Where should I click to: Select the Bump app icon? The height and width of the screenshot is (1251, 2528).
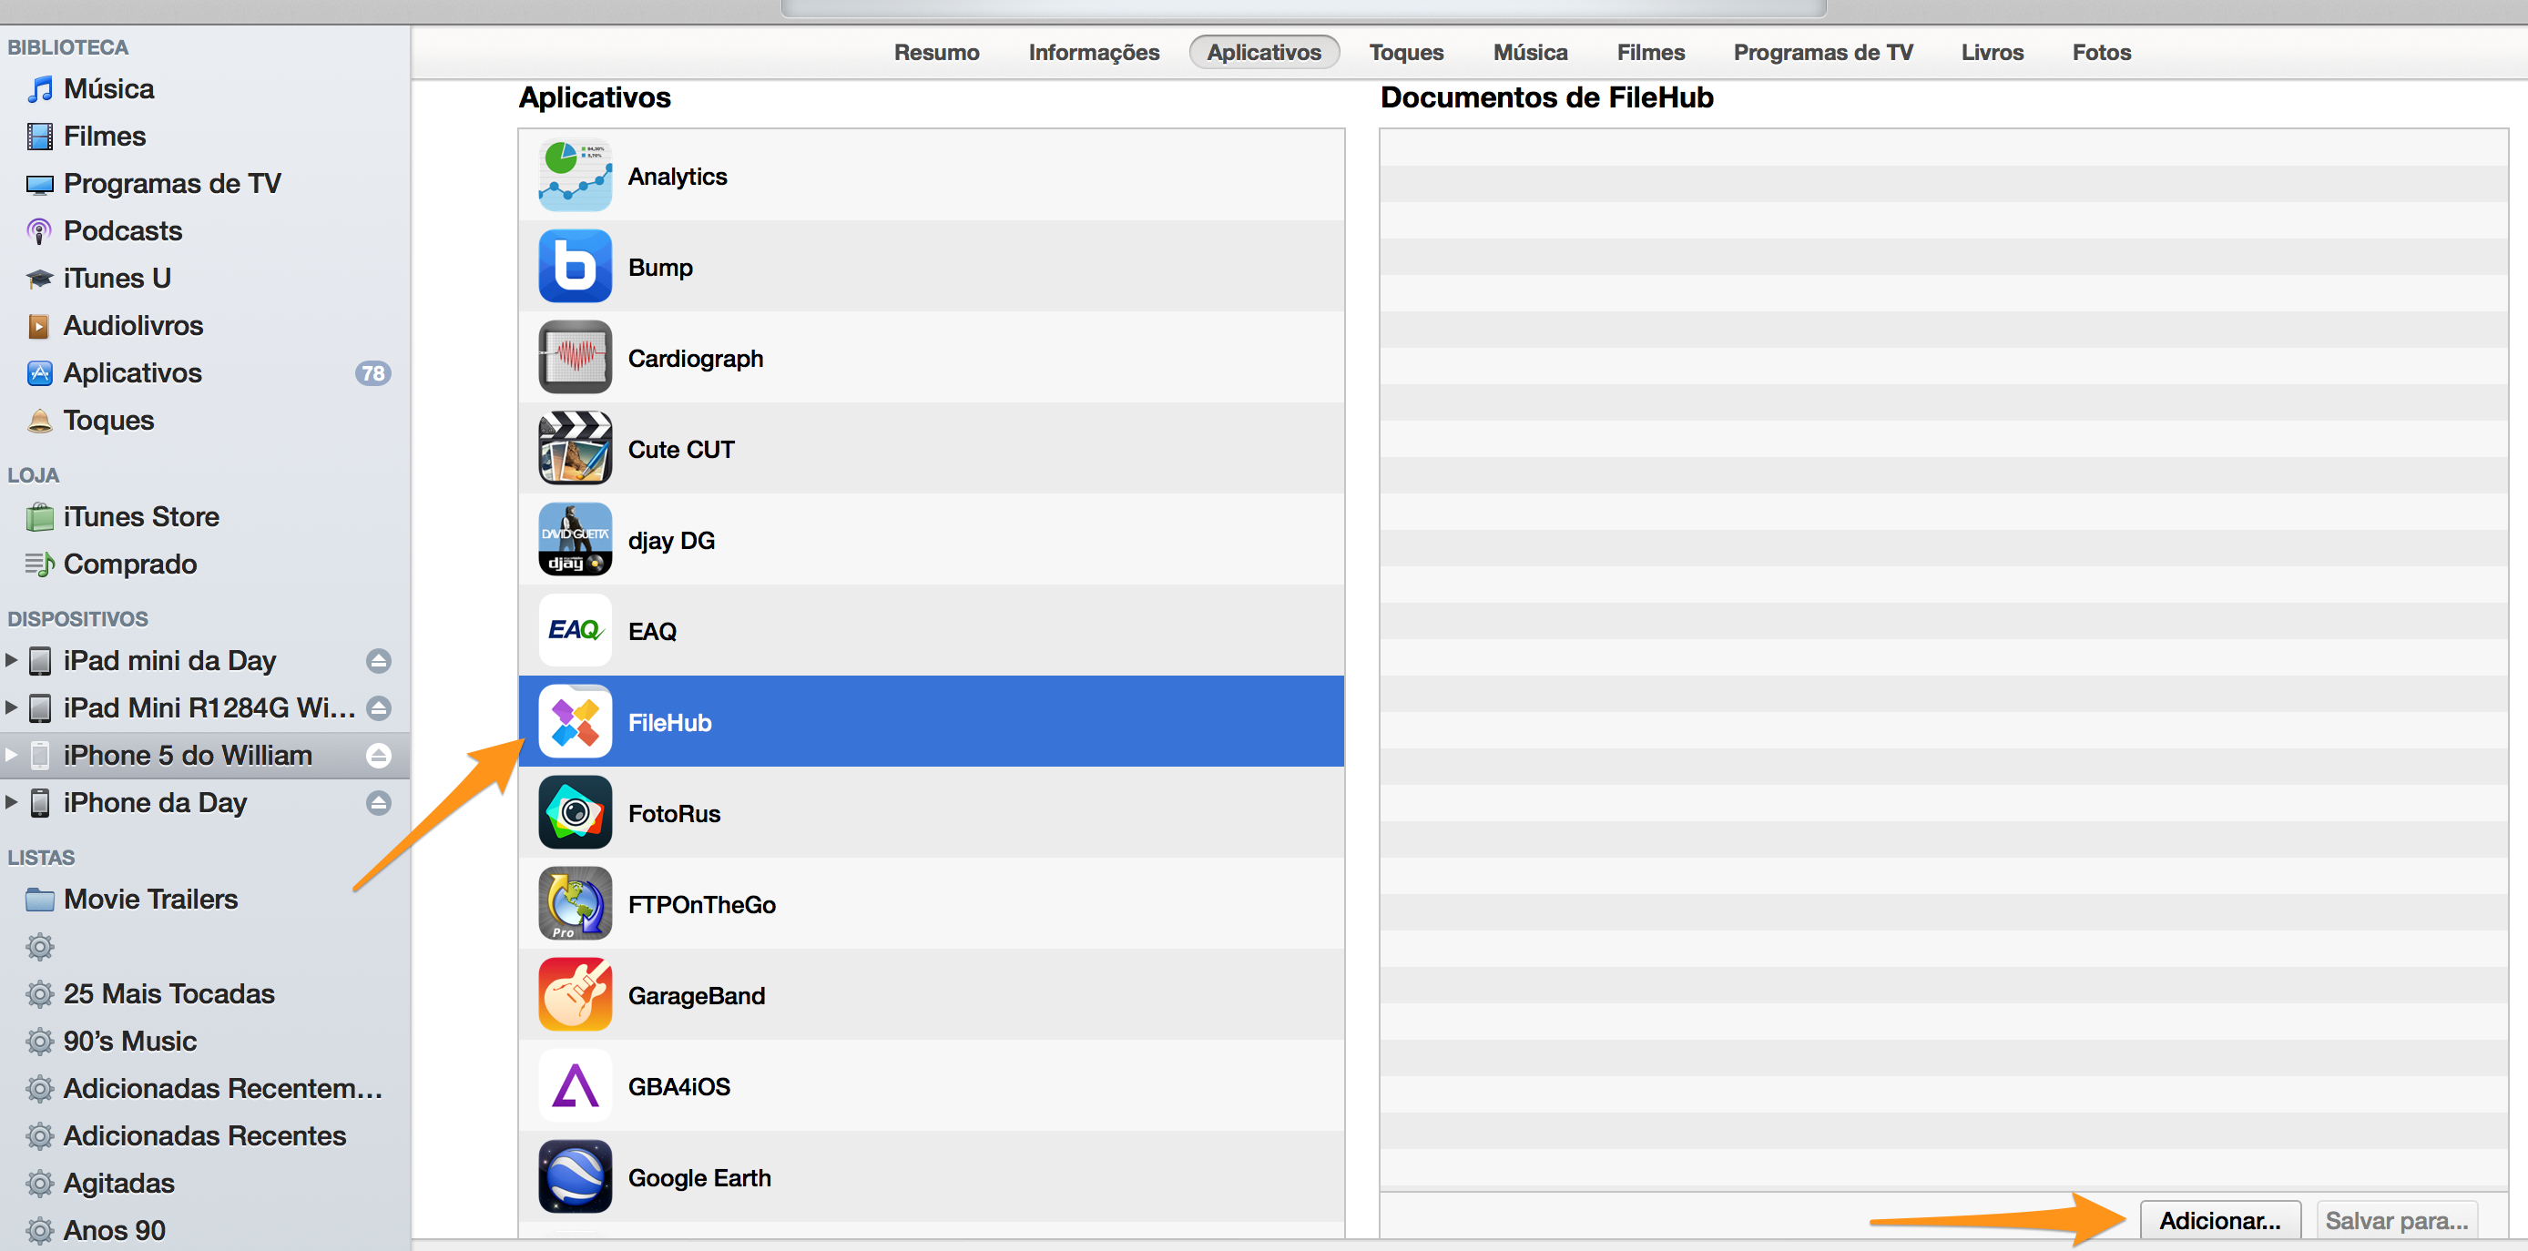tap(575, 267)
